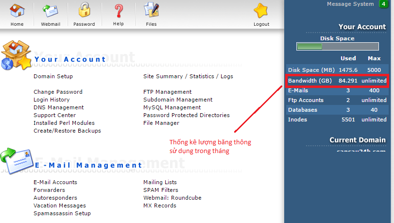Screen dimensions: 394x223
Task: Click the Your Account section heading
Action: (x=70, y=59)
